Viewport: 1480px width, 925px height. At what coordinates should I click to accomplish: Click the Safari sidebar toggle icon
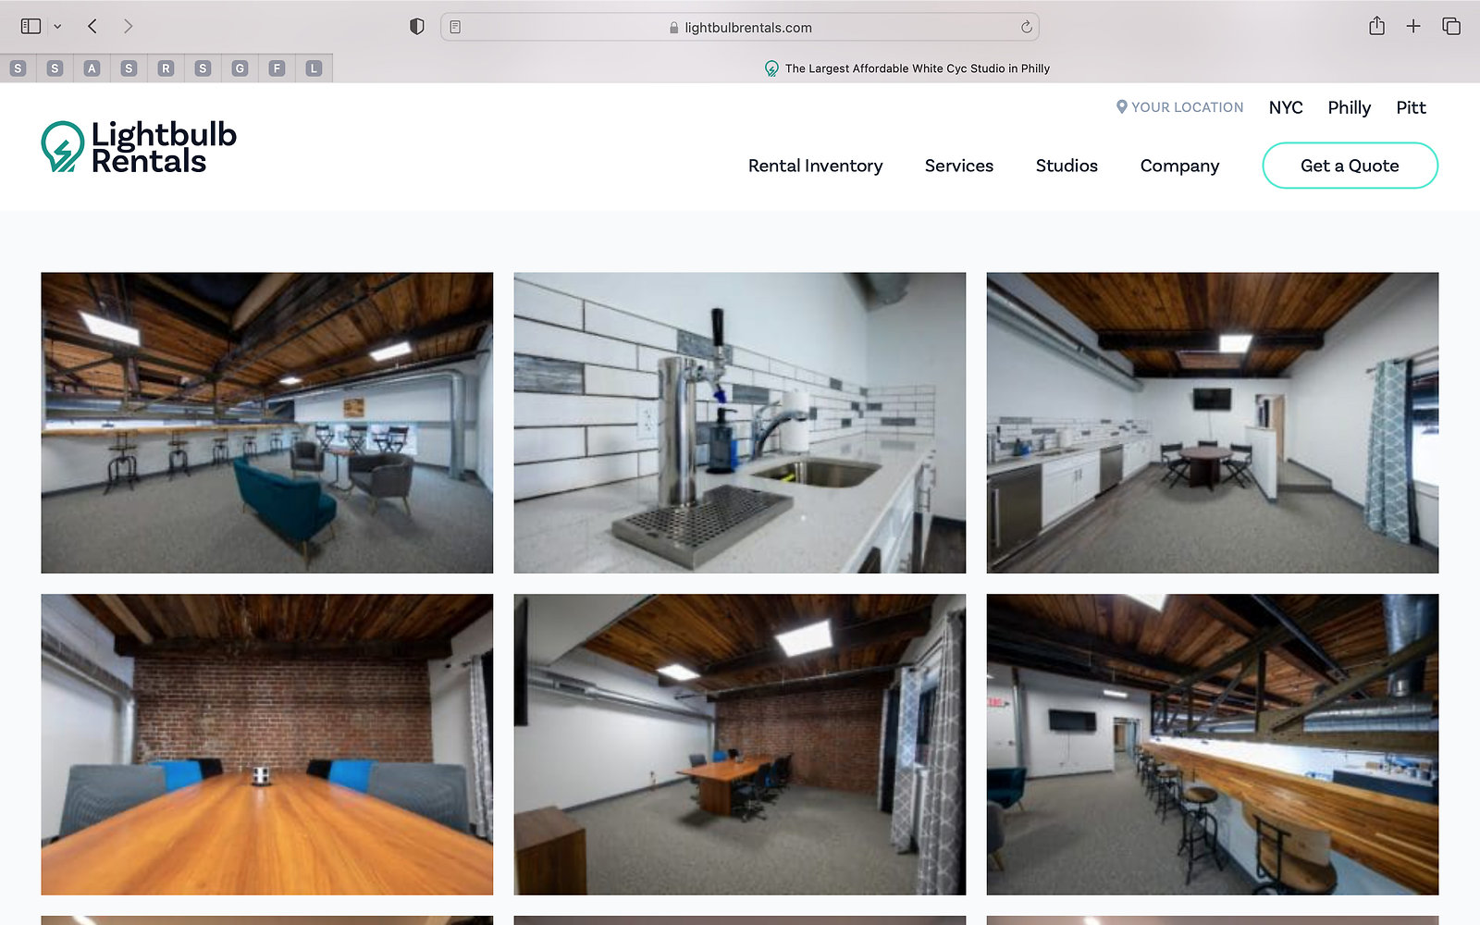point(31,27)
